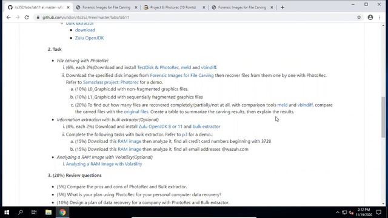Open Analyzing a RAM Image with Volatility link
The image size is (388, 218).
click(104, 164)
